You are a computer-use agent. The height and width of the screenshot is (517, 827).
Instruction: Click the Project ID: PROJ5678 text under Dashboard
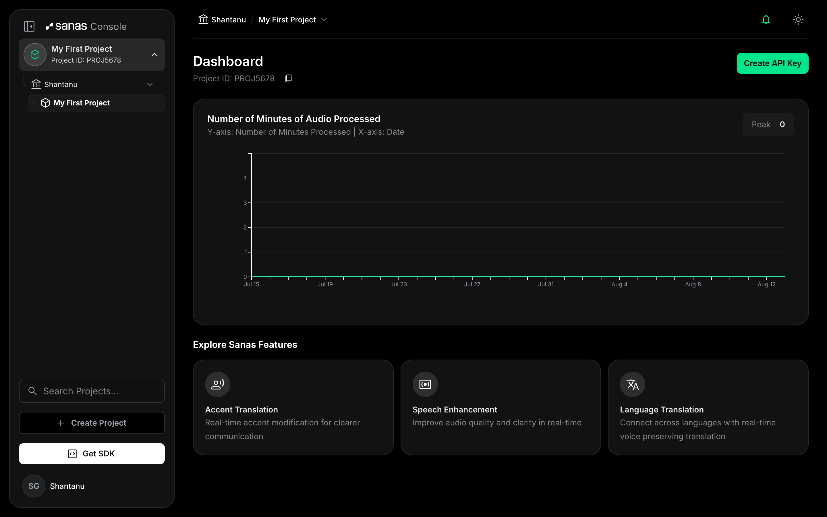point(234,79)
